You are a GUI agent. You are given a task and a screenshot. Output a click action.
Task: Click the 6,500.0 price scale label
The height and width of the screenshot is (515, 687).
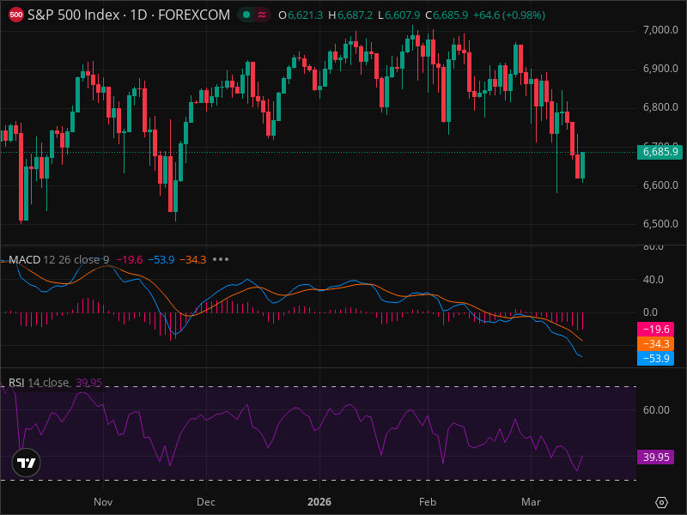pos(660,224)
